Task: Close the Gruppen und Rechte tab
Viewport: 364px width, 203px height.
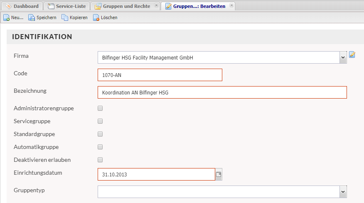Action: [x=157, y=5]
